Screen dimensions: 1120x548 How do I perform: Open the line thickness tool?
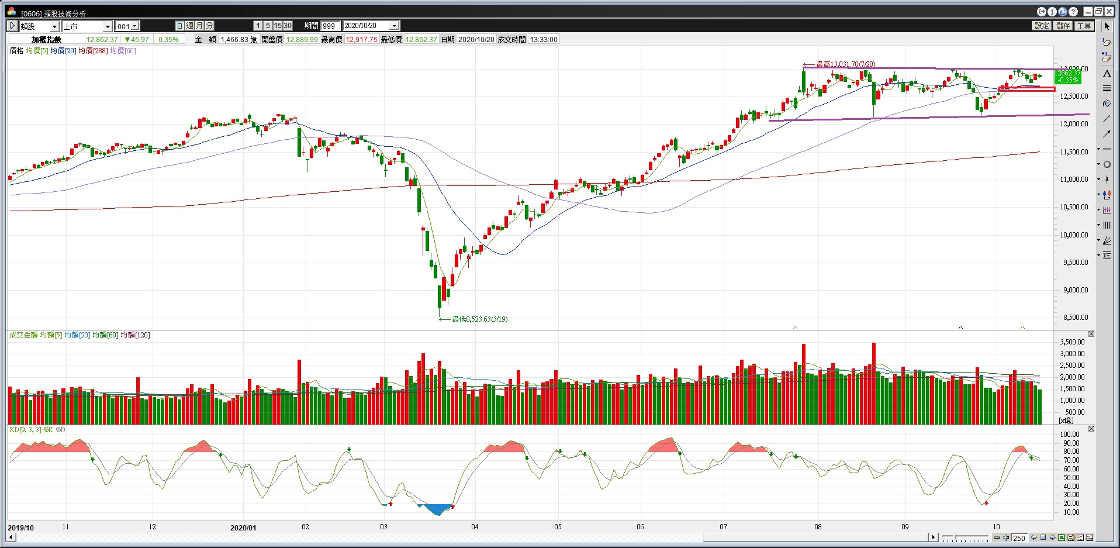[1107, 88]
